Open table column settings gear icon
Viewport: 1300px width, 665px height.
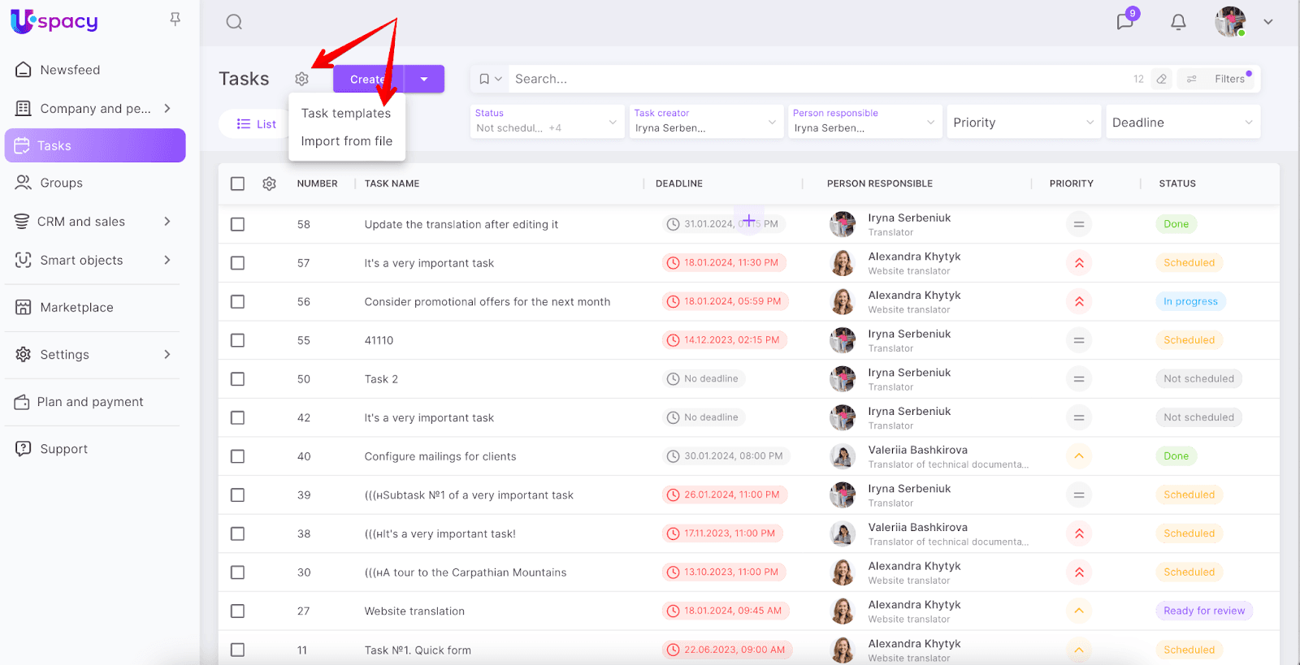(270, 184)
